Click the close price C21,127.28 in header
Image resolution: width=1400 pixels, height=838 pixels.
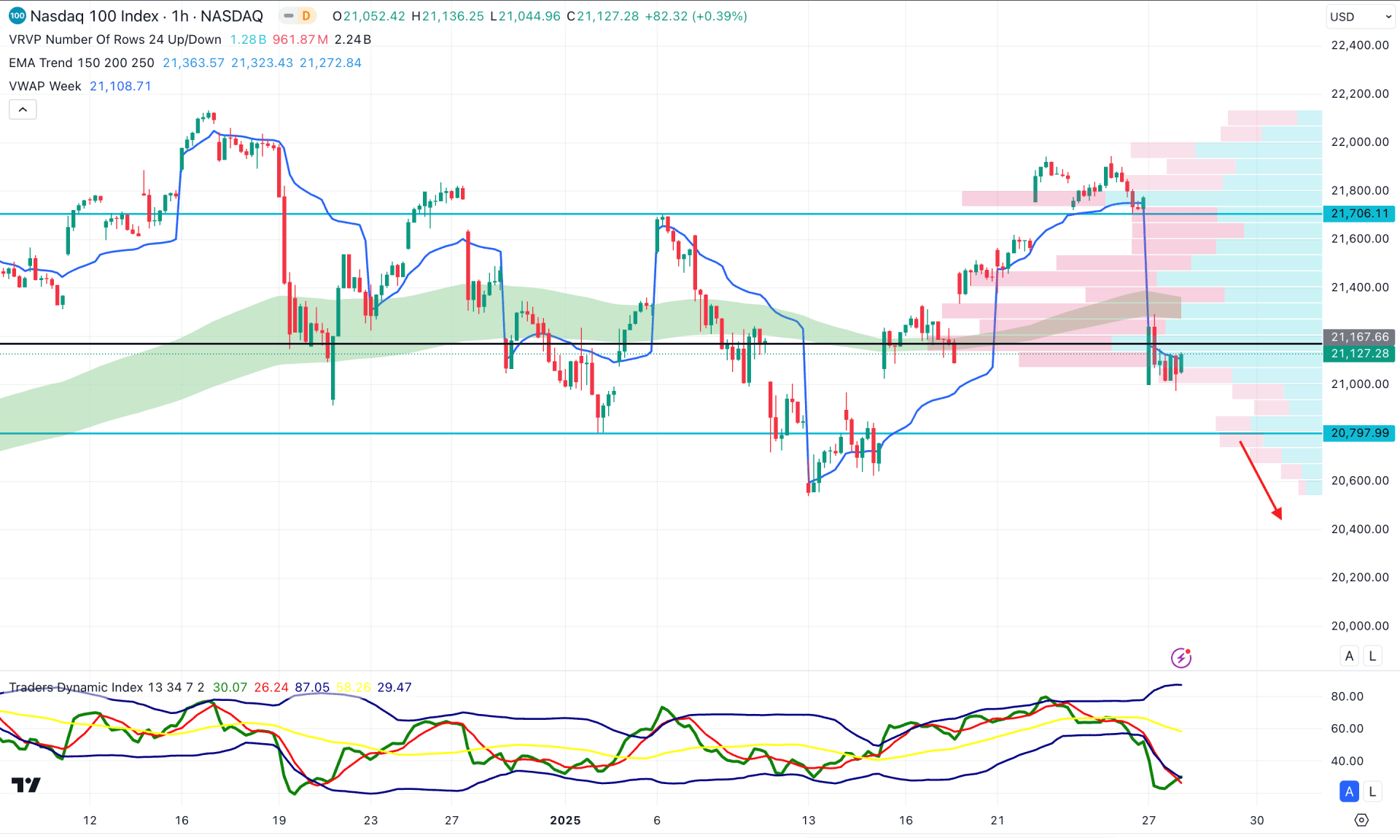point(603,16)
